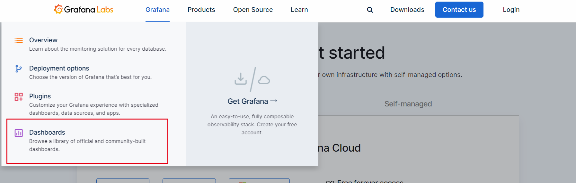Open the Products menu

coord(201,10)
